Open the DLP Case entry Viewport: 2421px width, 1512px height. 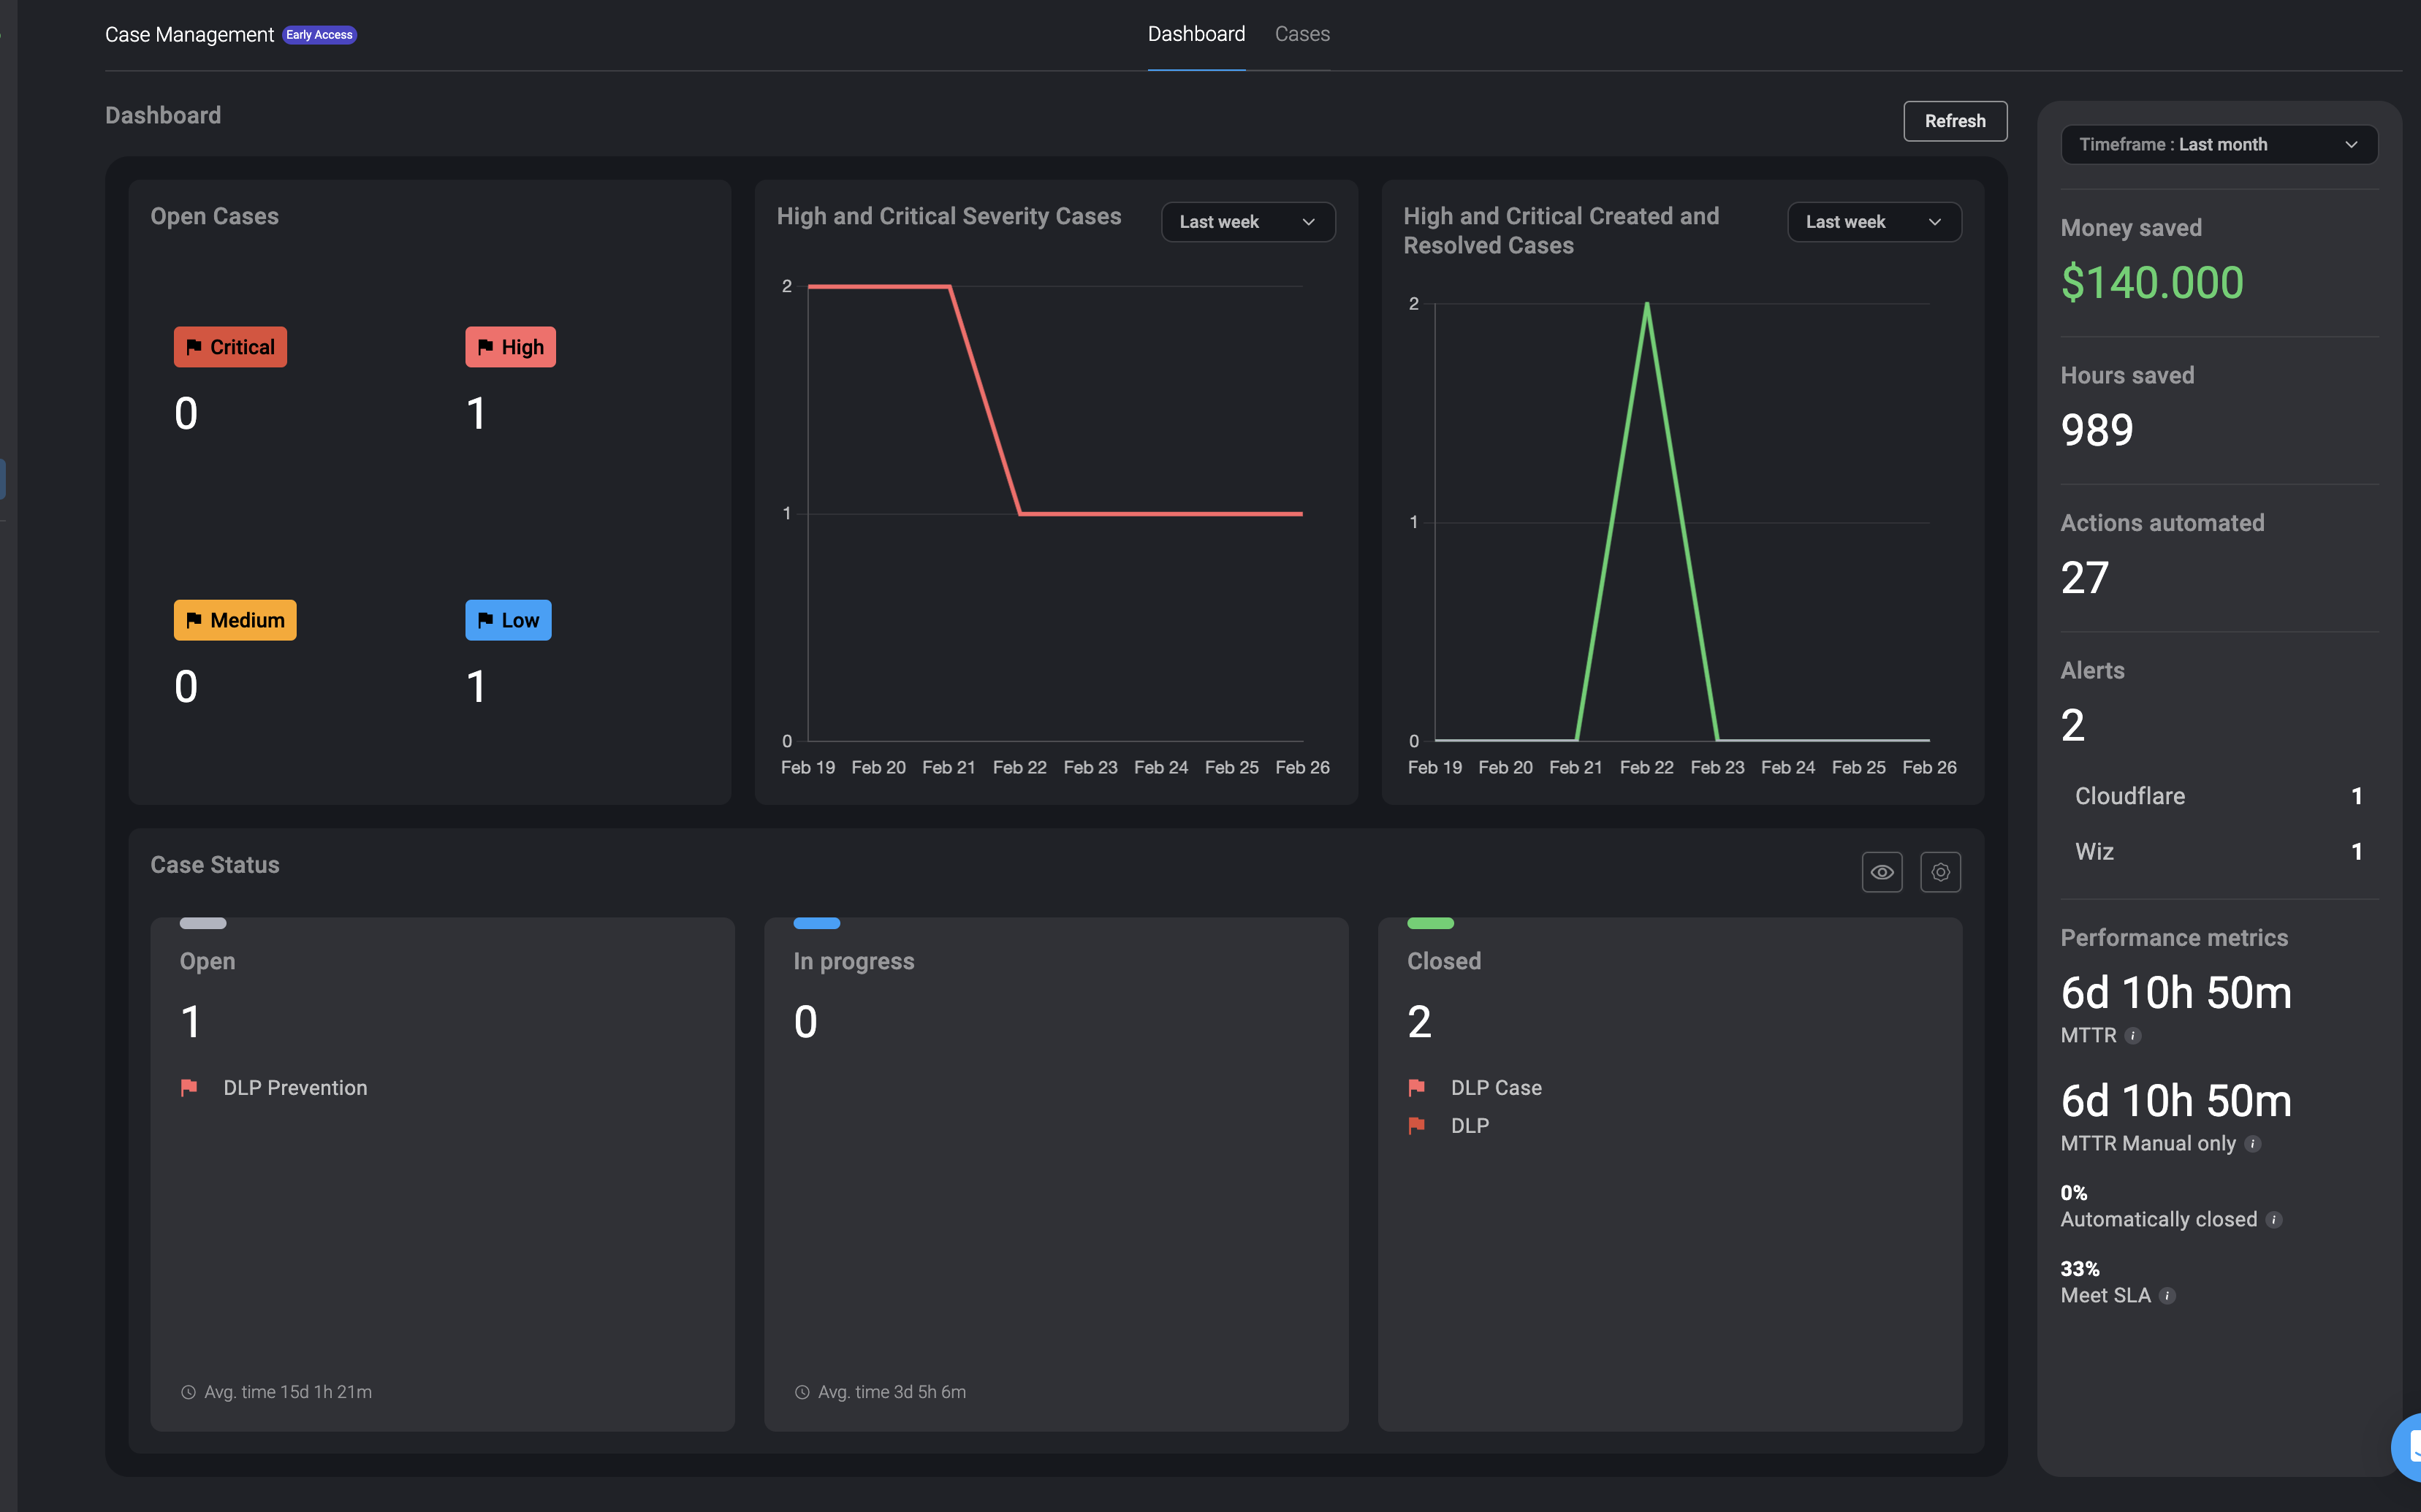[x=1496, y=1088]
